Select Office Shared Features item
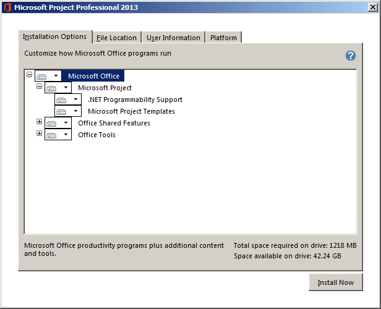Viewport: 381px width, 309px height. [114, 123]
